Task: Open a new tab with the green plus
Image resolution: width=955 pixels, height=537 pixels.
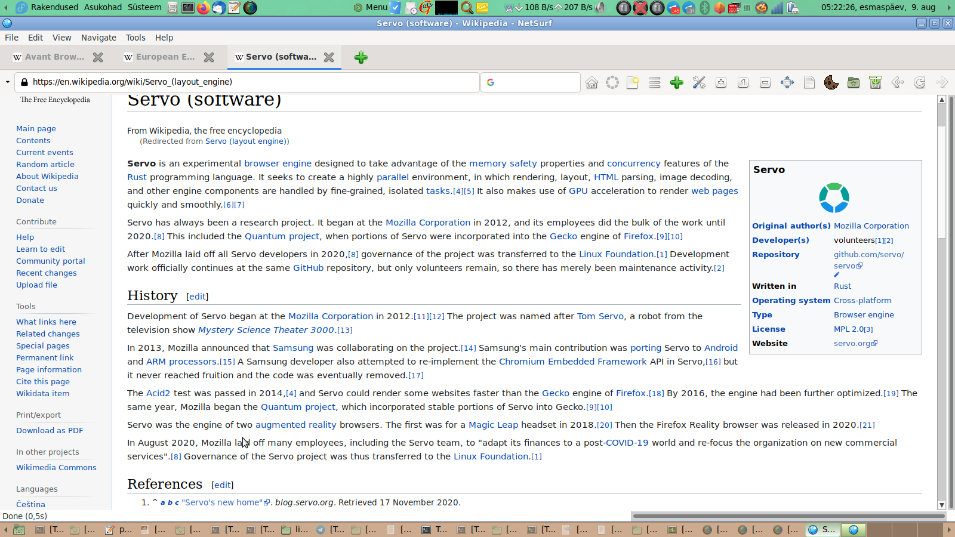Action: coord(361,57)
